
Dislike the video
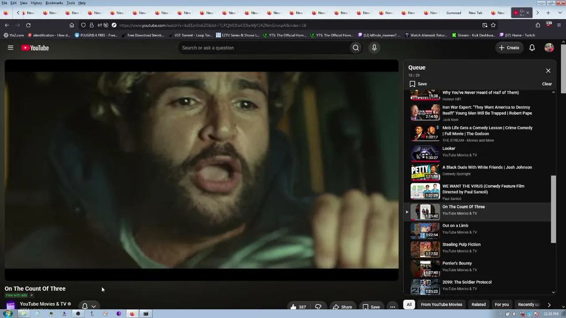pos(318,307)
